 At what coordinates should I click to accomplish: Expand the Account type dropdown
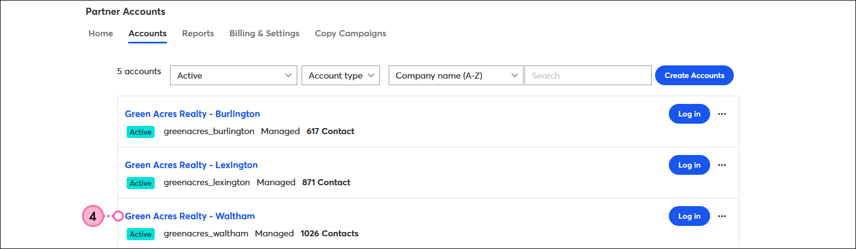click(x=341, y=75)
